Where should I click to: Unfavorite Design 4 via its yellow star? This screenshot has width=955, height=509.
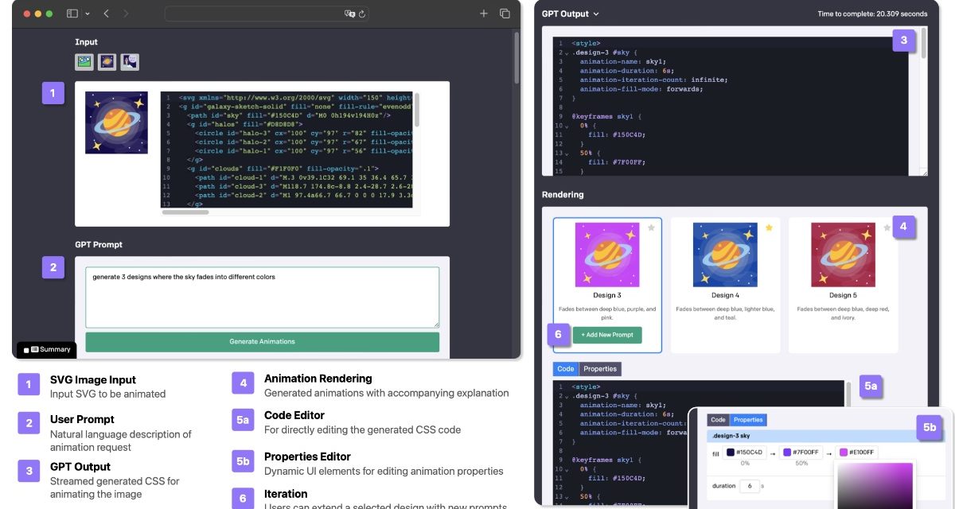pyautogui.click(x=769, y=228)
